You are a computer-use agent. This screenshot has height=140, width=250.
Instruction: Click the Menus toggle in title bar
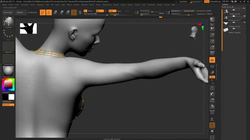tap(207, 2)
